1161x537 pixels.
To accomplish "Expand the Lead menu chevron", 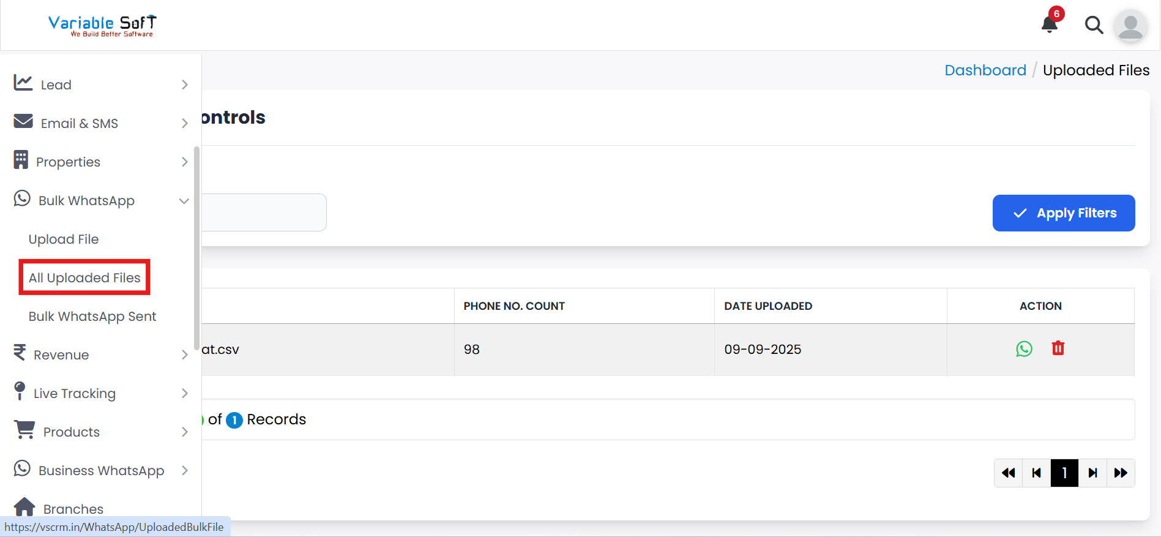I will click(184, 84).
